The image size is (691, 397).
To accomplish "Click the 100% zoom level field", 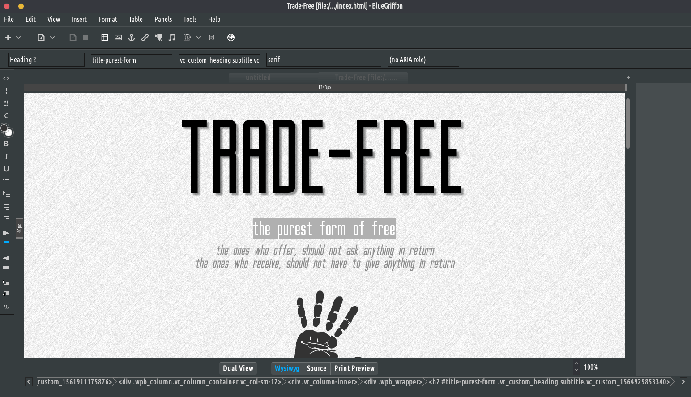I will tap(606, 367).
